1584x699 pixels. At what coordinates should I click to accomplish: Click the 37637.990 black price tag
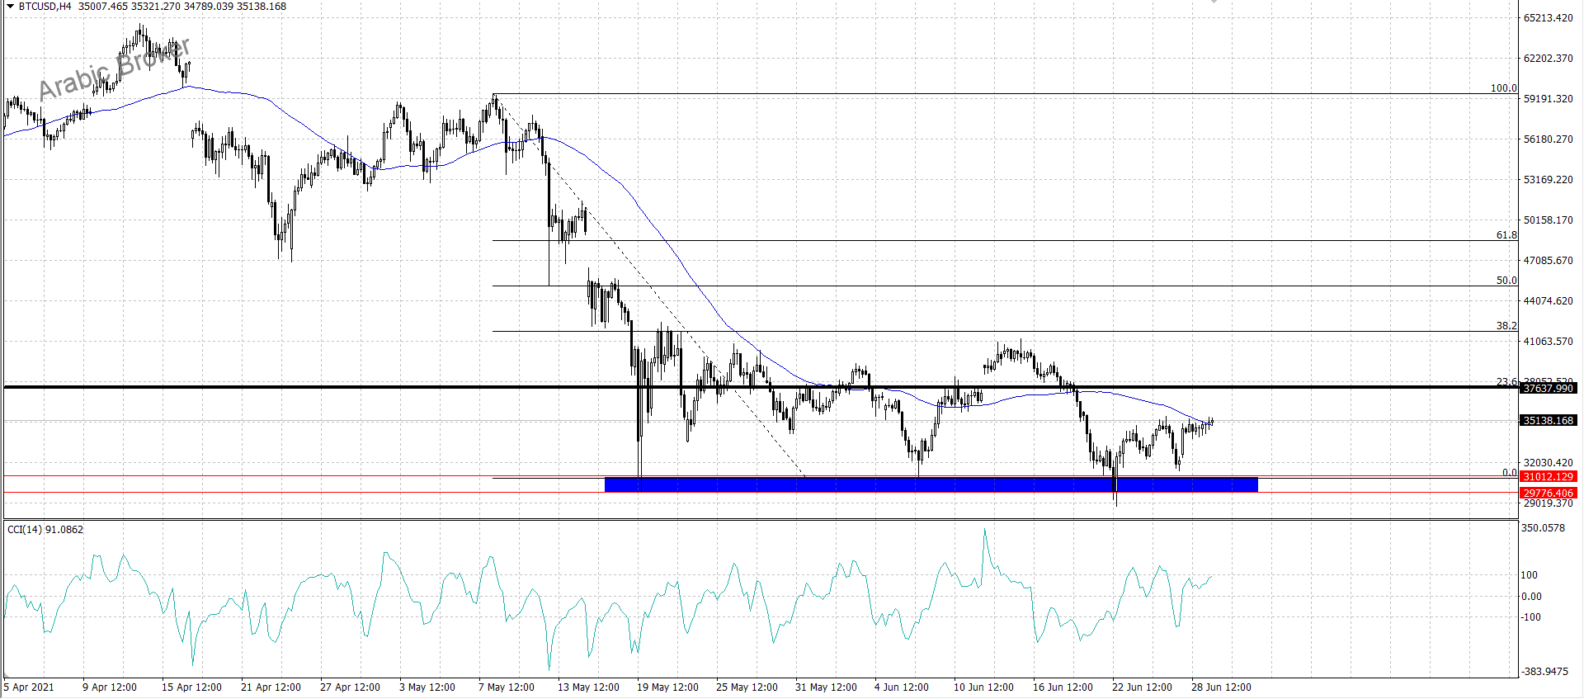1548,388
